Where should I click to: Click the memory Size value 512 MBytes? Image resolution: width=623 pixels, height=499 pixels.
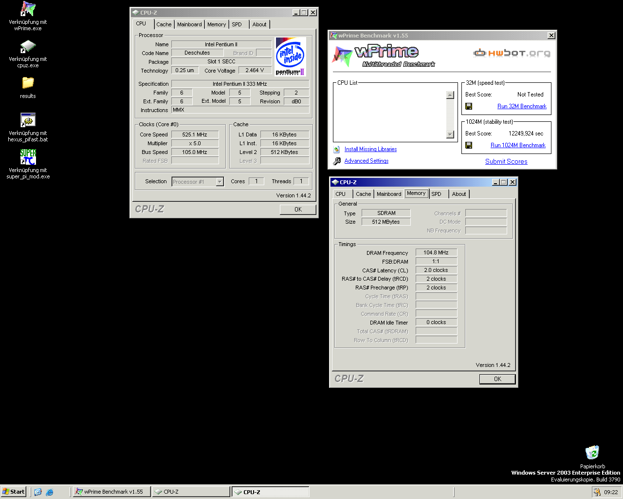coord(386,222)
